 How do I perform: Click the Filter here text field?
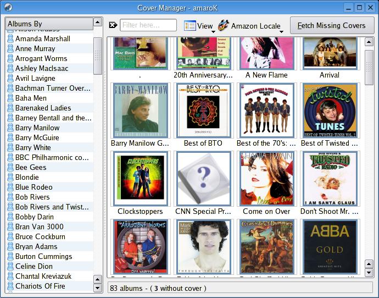(148, 25)
